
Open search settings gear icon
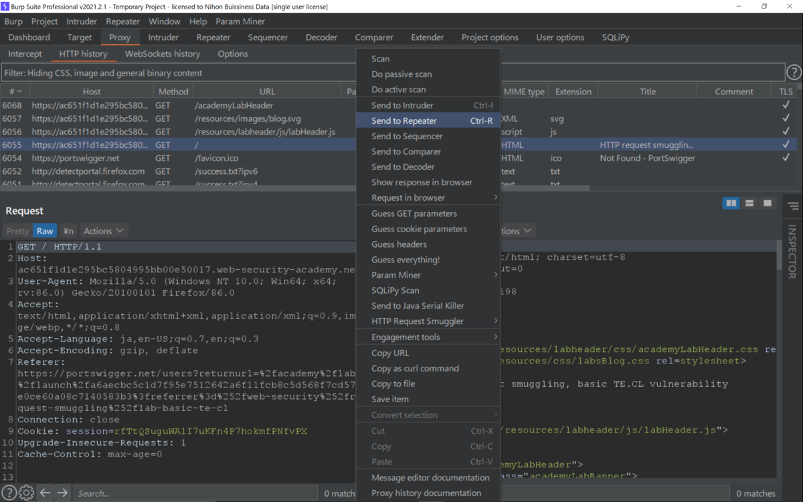(x=26, y=493)
